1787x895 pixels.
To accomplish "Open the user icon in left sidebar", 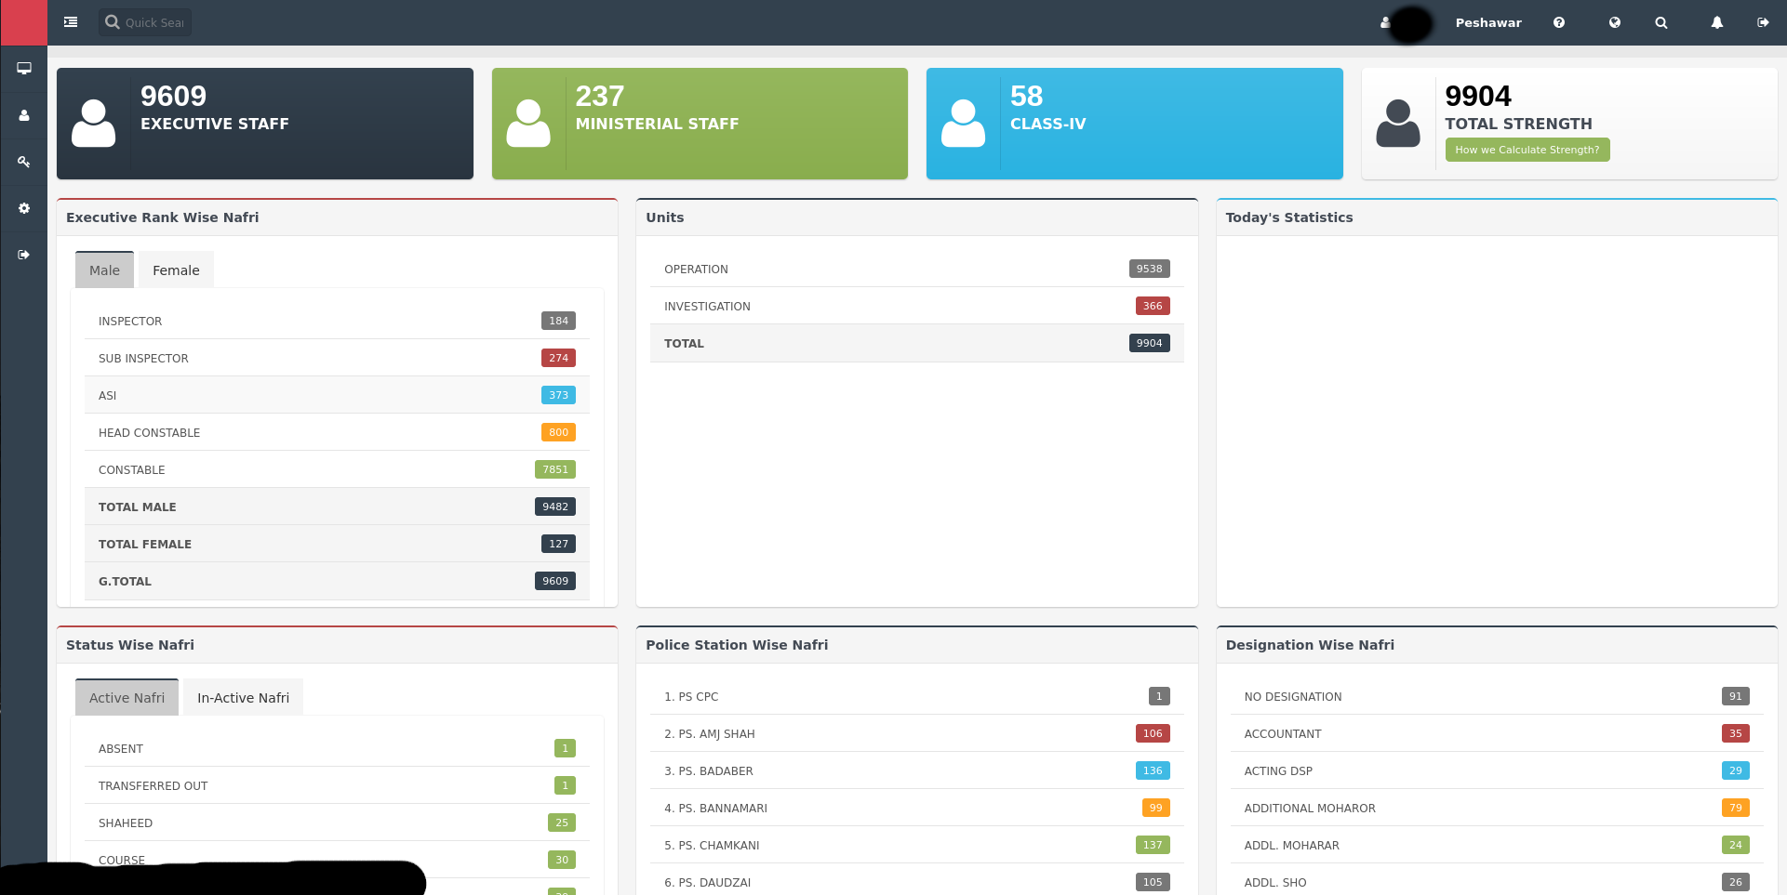I will click(24, 115).
